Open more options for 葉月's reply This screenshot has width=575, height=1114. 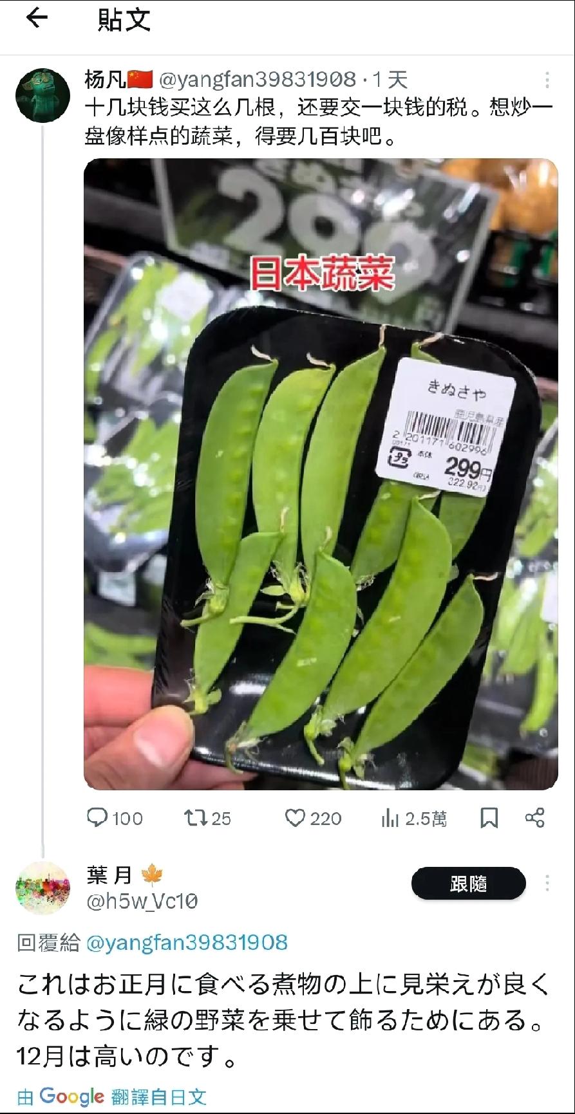pos(547,883)
